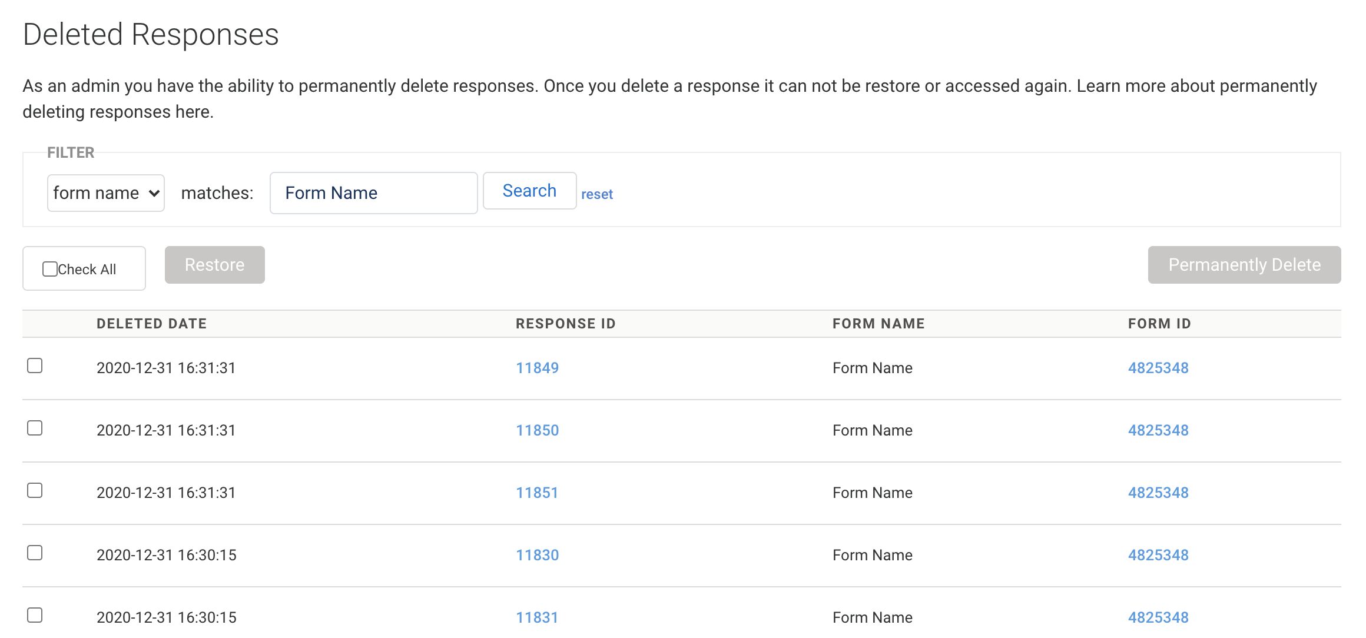Viewport: 1366px width, 638px height.
Task: Check the row for response 11851
Action: point(35,490)
